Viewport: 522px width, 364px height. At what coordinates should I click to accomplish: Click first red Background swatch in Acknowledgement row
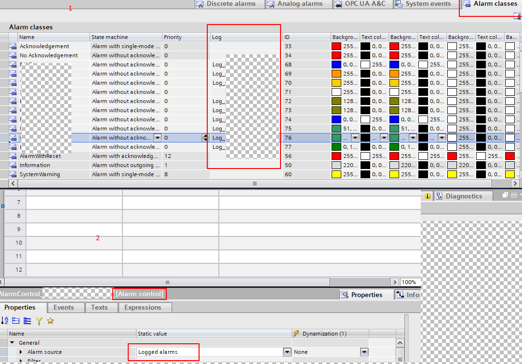[x=336, y=46]
